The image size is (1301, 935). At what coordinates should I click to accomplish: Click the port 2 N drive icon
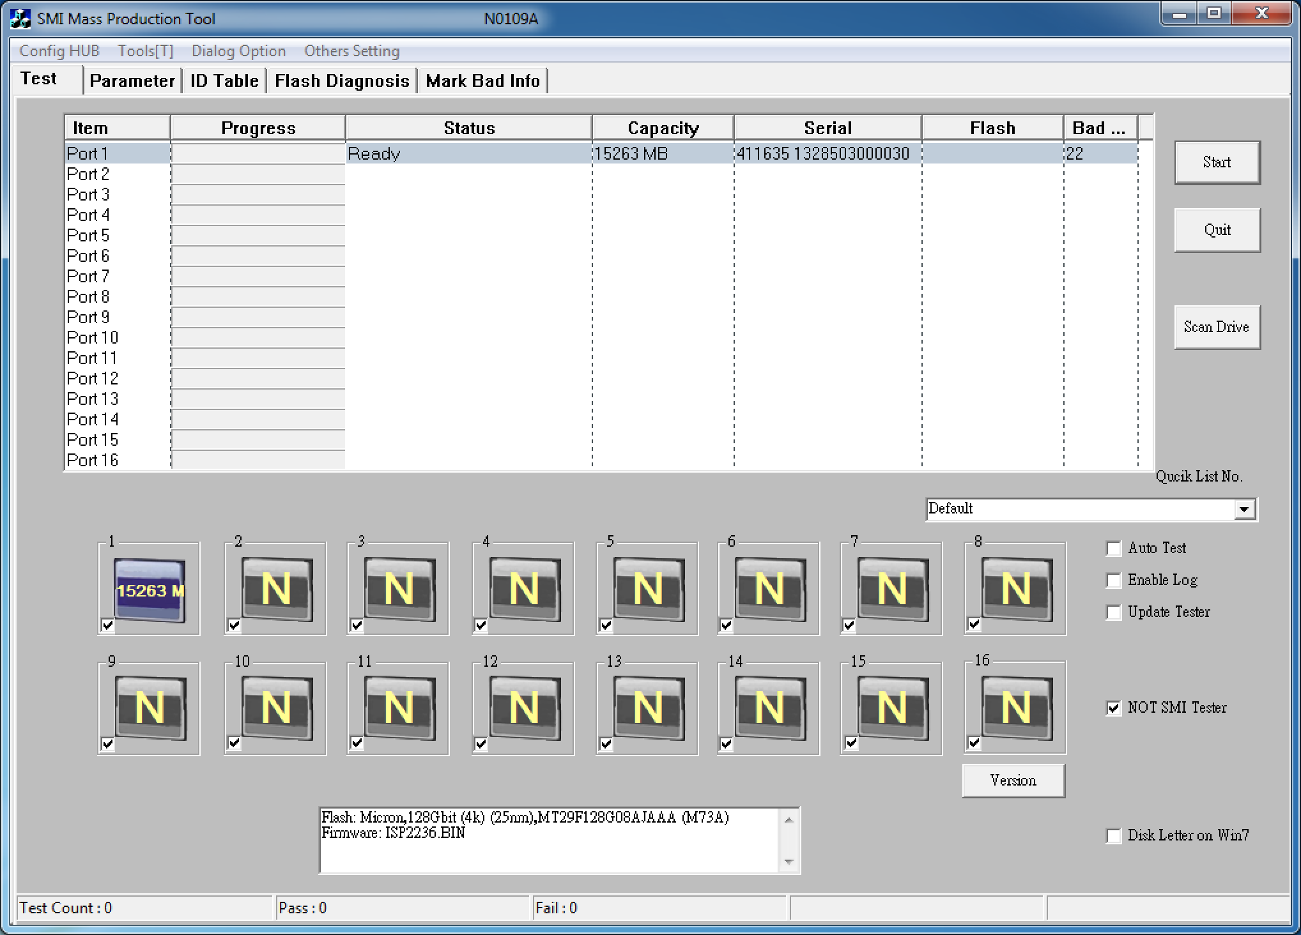point(276,589)
